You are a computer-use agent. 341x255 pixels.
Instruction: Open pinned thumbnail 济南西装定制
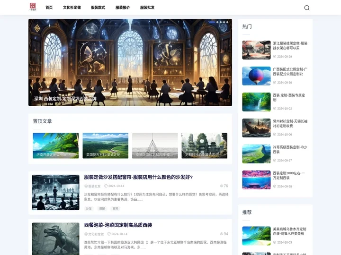(x=56, y=145)
